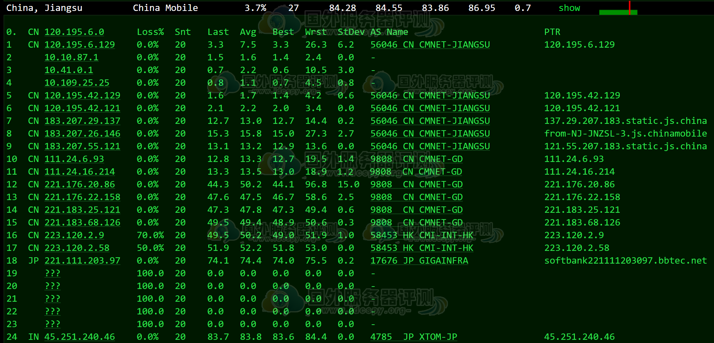Image resolution: width=714 pixels, height=343 pixels.
Task: Open IP link 120.195.42.129
Action: tap(82, 95)
